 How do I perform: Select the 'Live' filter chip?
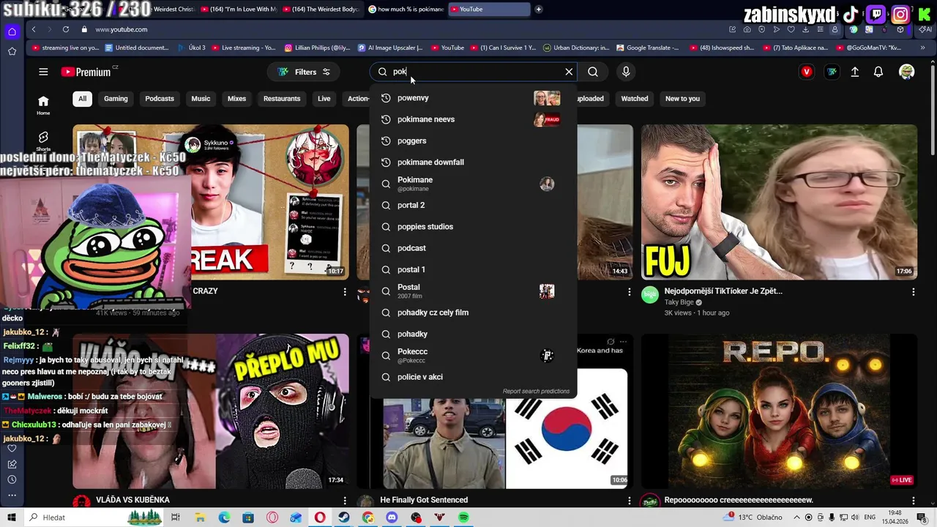coord(324,99)
